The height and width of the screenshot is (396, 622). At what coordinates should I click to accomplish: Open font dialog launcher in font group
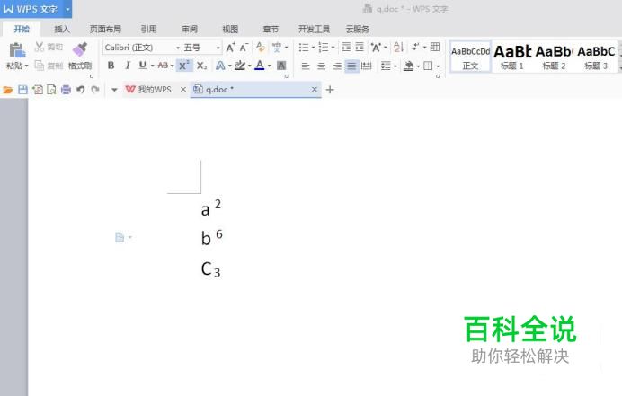pyautogui.click(x=287, y=76)
